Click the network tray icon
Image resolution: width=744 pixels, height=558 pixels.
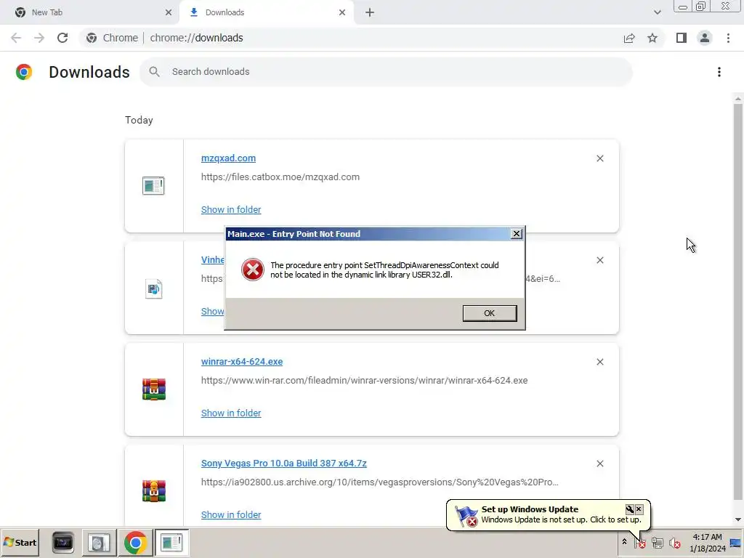[657, 543]
